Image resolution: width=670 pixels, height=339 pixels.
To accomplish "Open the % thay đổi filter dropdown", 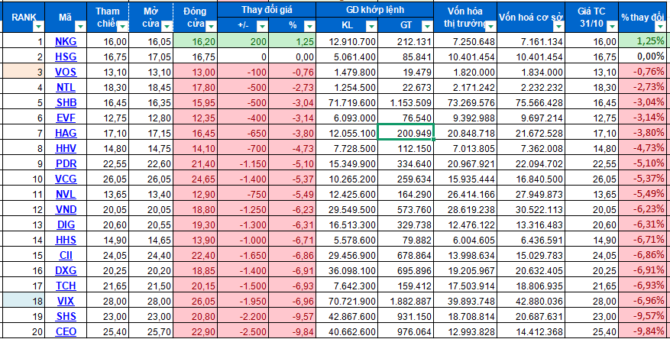I will click(661, 27).
